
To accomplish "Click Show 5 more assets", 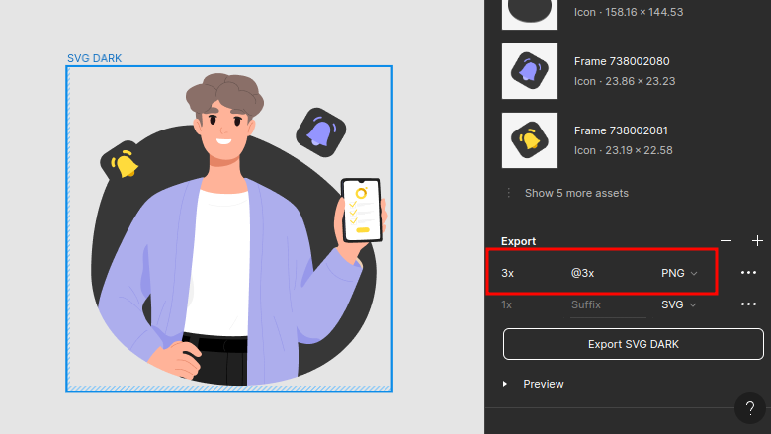I will click(x=576, y=193).
